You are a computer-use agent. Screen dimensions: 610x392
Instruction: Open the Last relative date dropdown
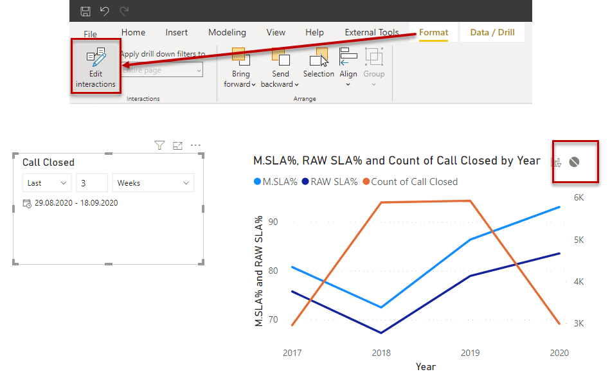[47, 183]
